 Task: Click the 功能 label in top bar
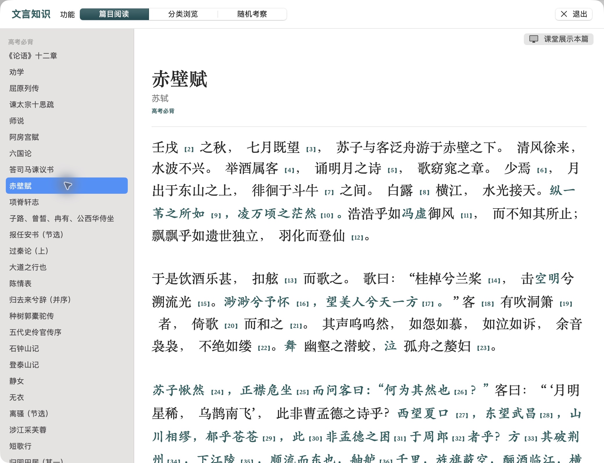click(67, 14)
